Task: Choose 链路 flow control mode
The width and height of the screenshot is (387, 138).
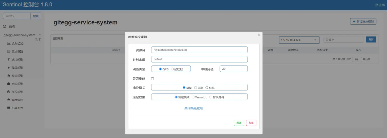Action: point(207,88)
